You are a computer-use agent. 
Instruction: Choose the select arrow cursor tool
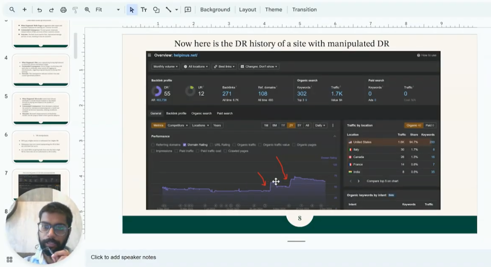coord(132,9)
